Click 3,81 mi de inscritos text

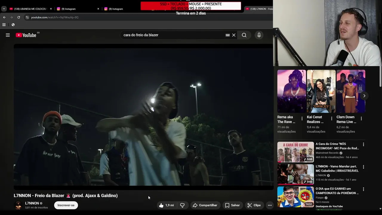[36, 208]
